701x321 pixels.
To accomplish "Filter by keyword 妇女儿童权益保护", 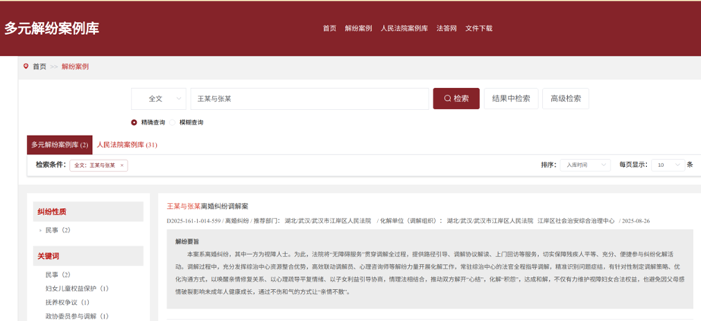I will (x=76, y=288).
